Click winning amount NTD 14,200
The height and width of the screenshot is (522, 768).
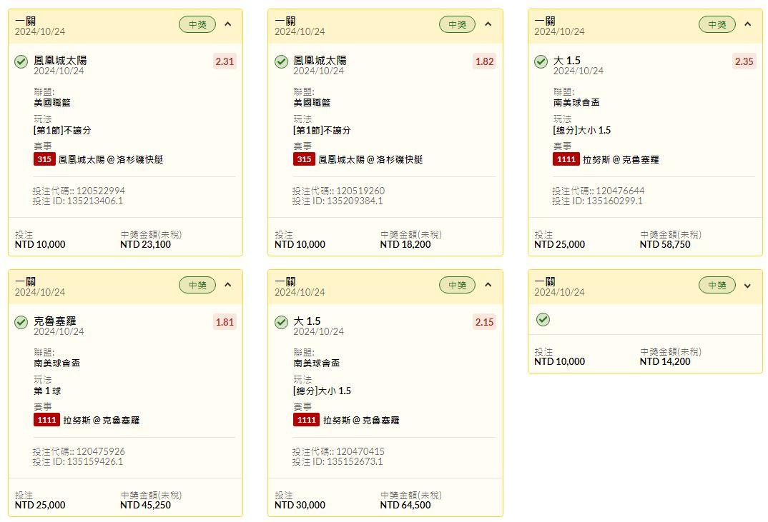665,362
